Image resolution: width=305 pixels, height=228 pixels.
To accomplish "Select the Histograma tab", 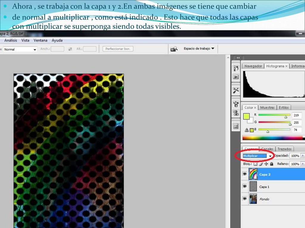I will [275, 66].
